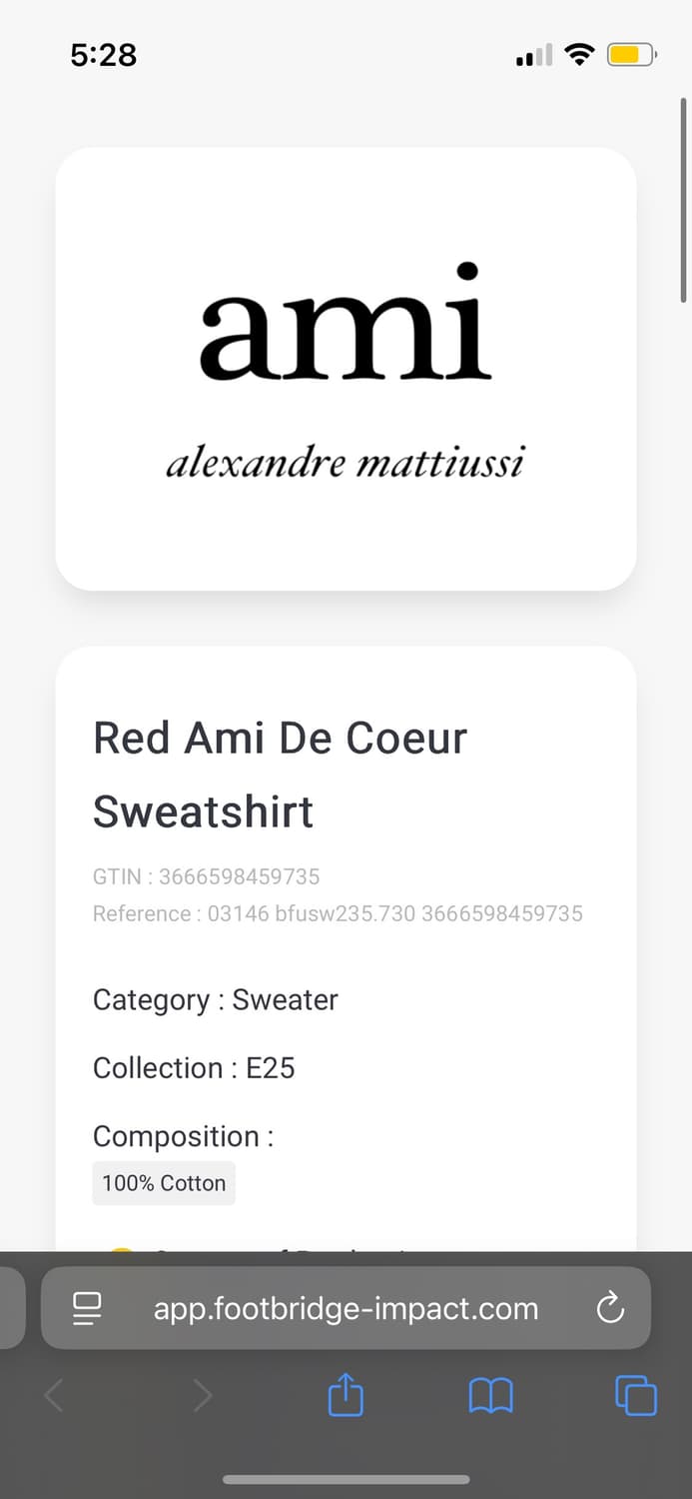The height and width of the screenshot is (1499, 692).
Task: Tap the Wi-Fi status icon
Action: click(x=579, y=55)
